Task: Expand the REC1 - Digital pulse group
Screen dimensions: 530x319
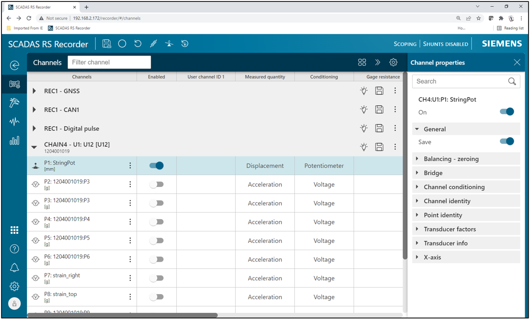Action: pyautogui.click(x=34, y=129)
